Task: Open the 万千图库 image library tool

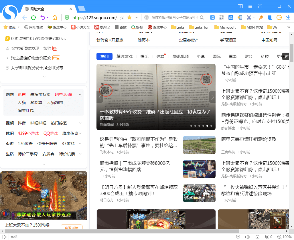Action: click(221, 17)
